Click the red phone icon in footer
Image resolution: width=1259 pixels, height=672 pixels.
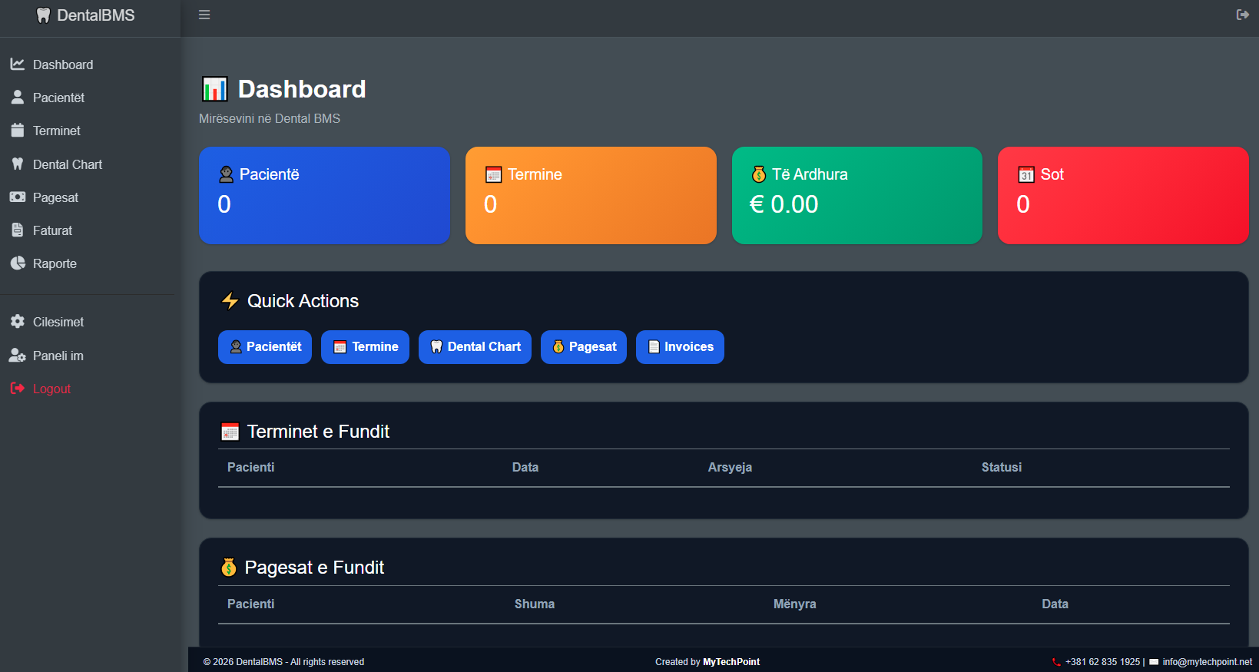pos(1056,662)
